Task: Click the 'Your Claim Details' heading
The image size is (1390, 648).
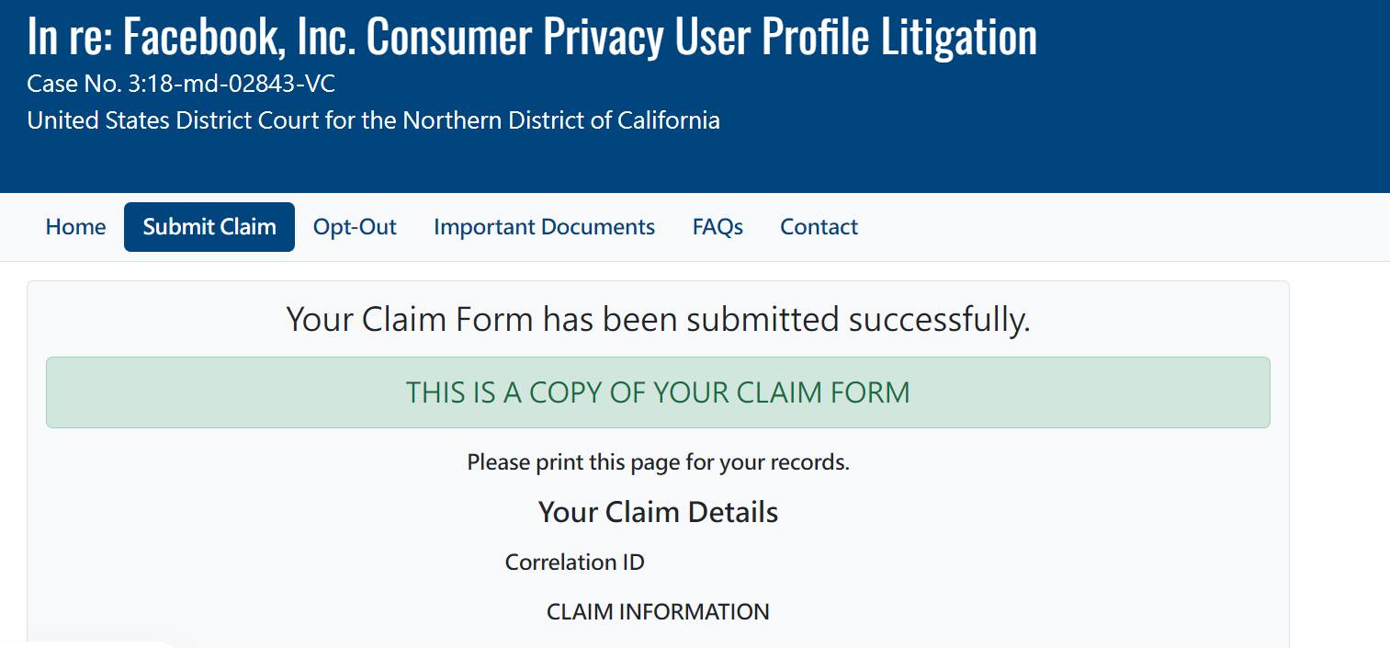Action: click(x=658, y=512)
